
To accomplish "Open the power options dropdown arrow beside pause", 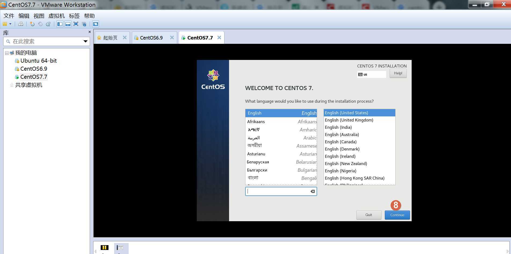I will [10, 24].
